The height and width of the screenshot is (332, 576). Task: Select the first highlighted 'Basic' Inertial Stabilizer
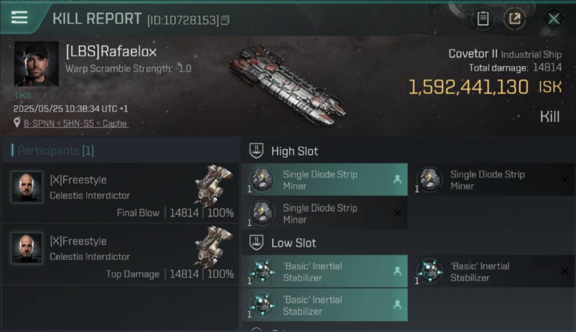point(324,271)
